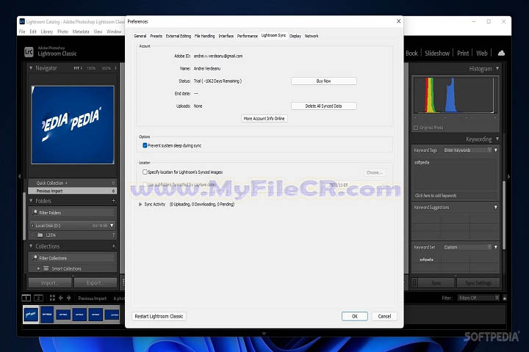Screen dimensions: 529x352
Task: Open the Interface preferences tab
Action: [x=226, y=36]
